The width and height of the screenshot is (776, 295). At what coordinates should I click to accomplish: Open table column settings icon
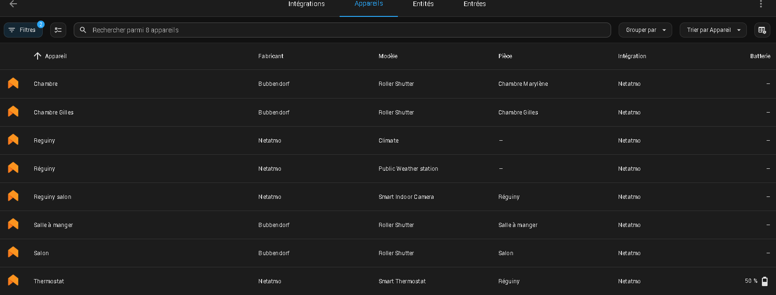pos(762,30)
